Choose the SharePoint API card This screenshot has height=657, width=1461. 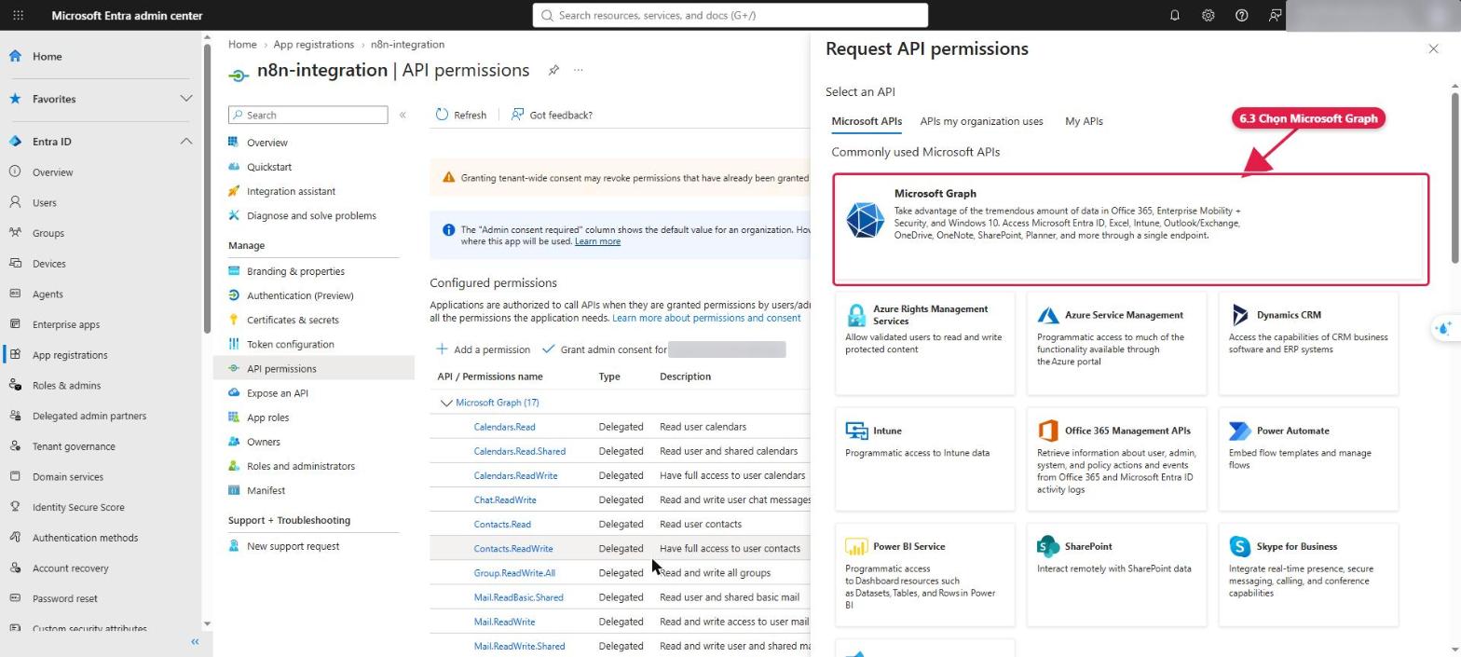[x=1116, y=574]
